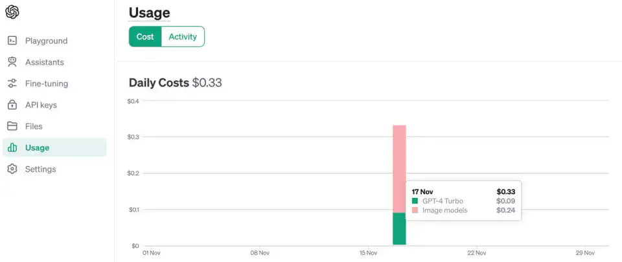Switch to the Activity view
This screenshot has width=622, height=262.
183,37
